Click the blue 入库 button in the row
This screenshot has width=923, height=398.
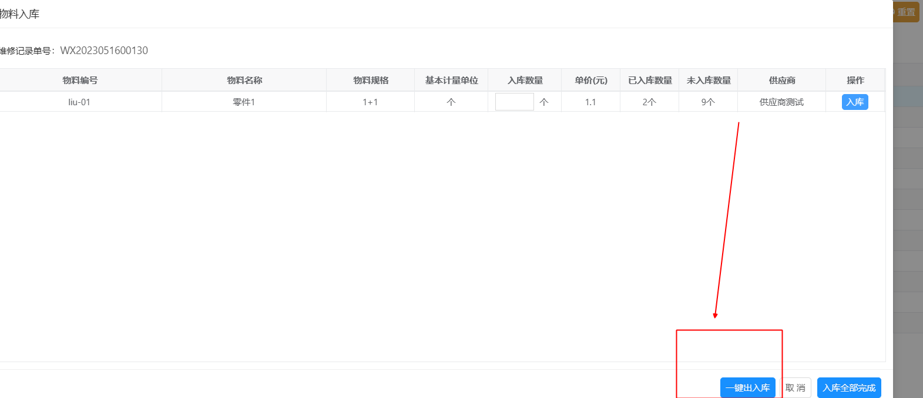coord(855,102)
